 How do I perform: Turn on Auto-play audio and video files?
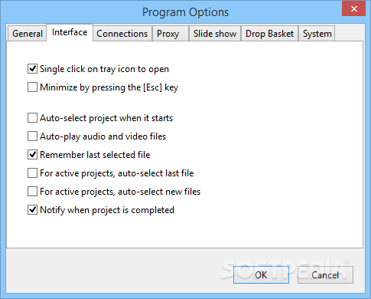click(32, 136)
